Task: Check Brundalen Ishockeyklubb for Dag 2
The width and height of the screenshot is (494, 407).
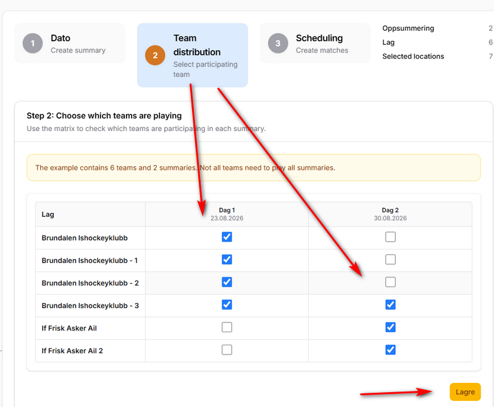Action: tap(390, 237)
